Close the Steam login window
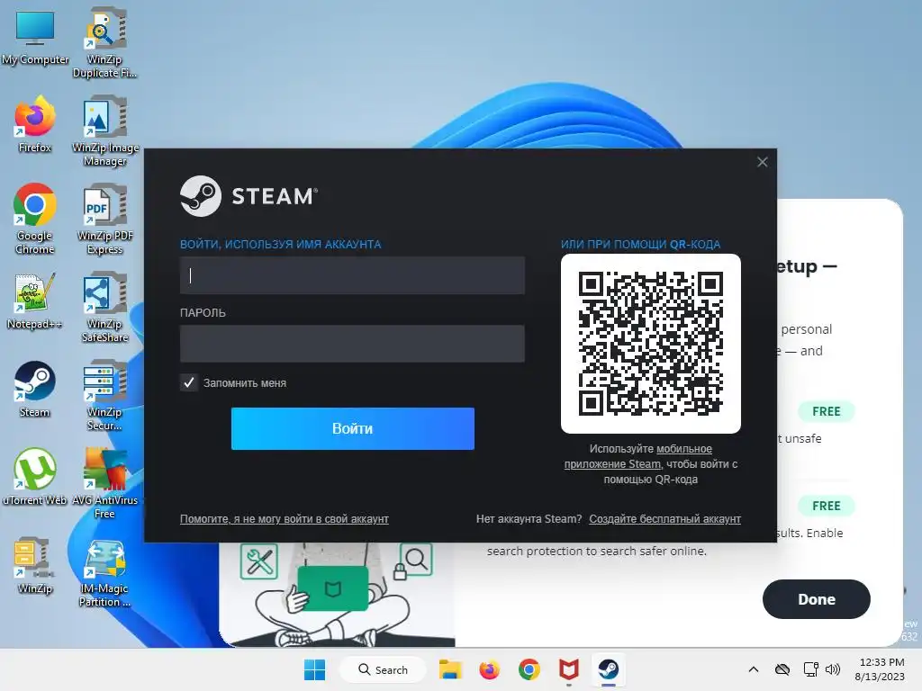This screenshot has height=691, width=922. pyautogui.click(x=762, y=162)
